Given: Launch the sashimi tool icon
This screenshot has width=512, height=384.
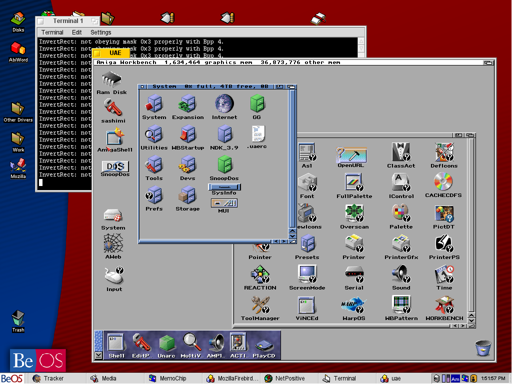Looking at the screenshot, I should coord(113,107).
